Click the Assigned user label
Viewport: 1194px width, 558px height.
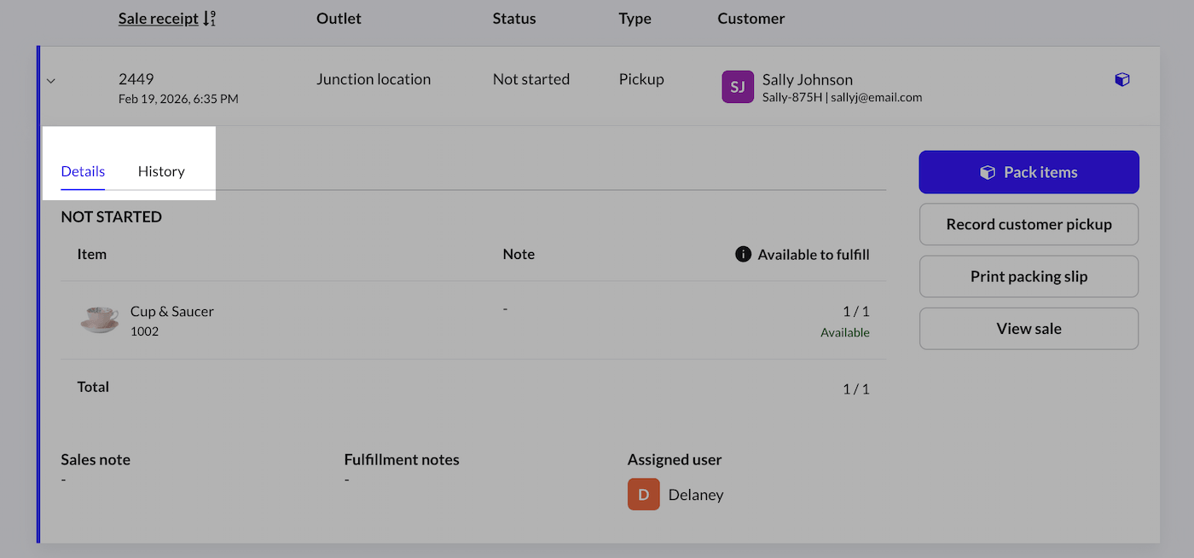[x=675, y=459]
